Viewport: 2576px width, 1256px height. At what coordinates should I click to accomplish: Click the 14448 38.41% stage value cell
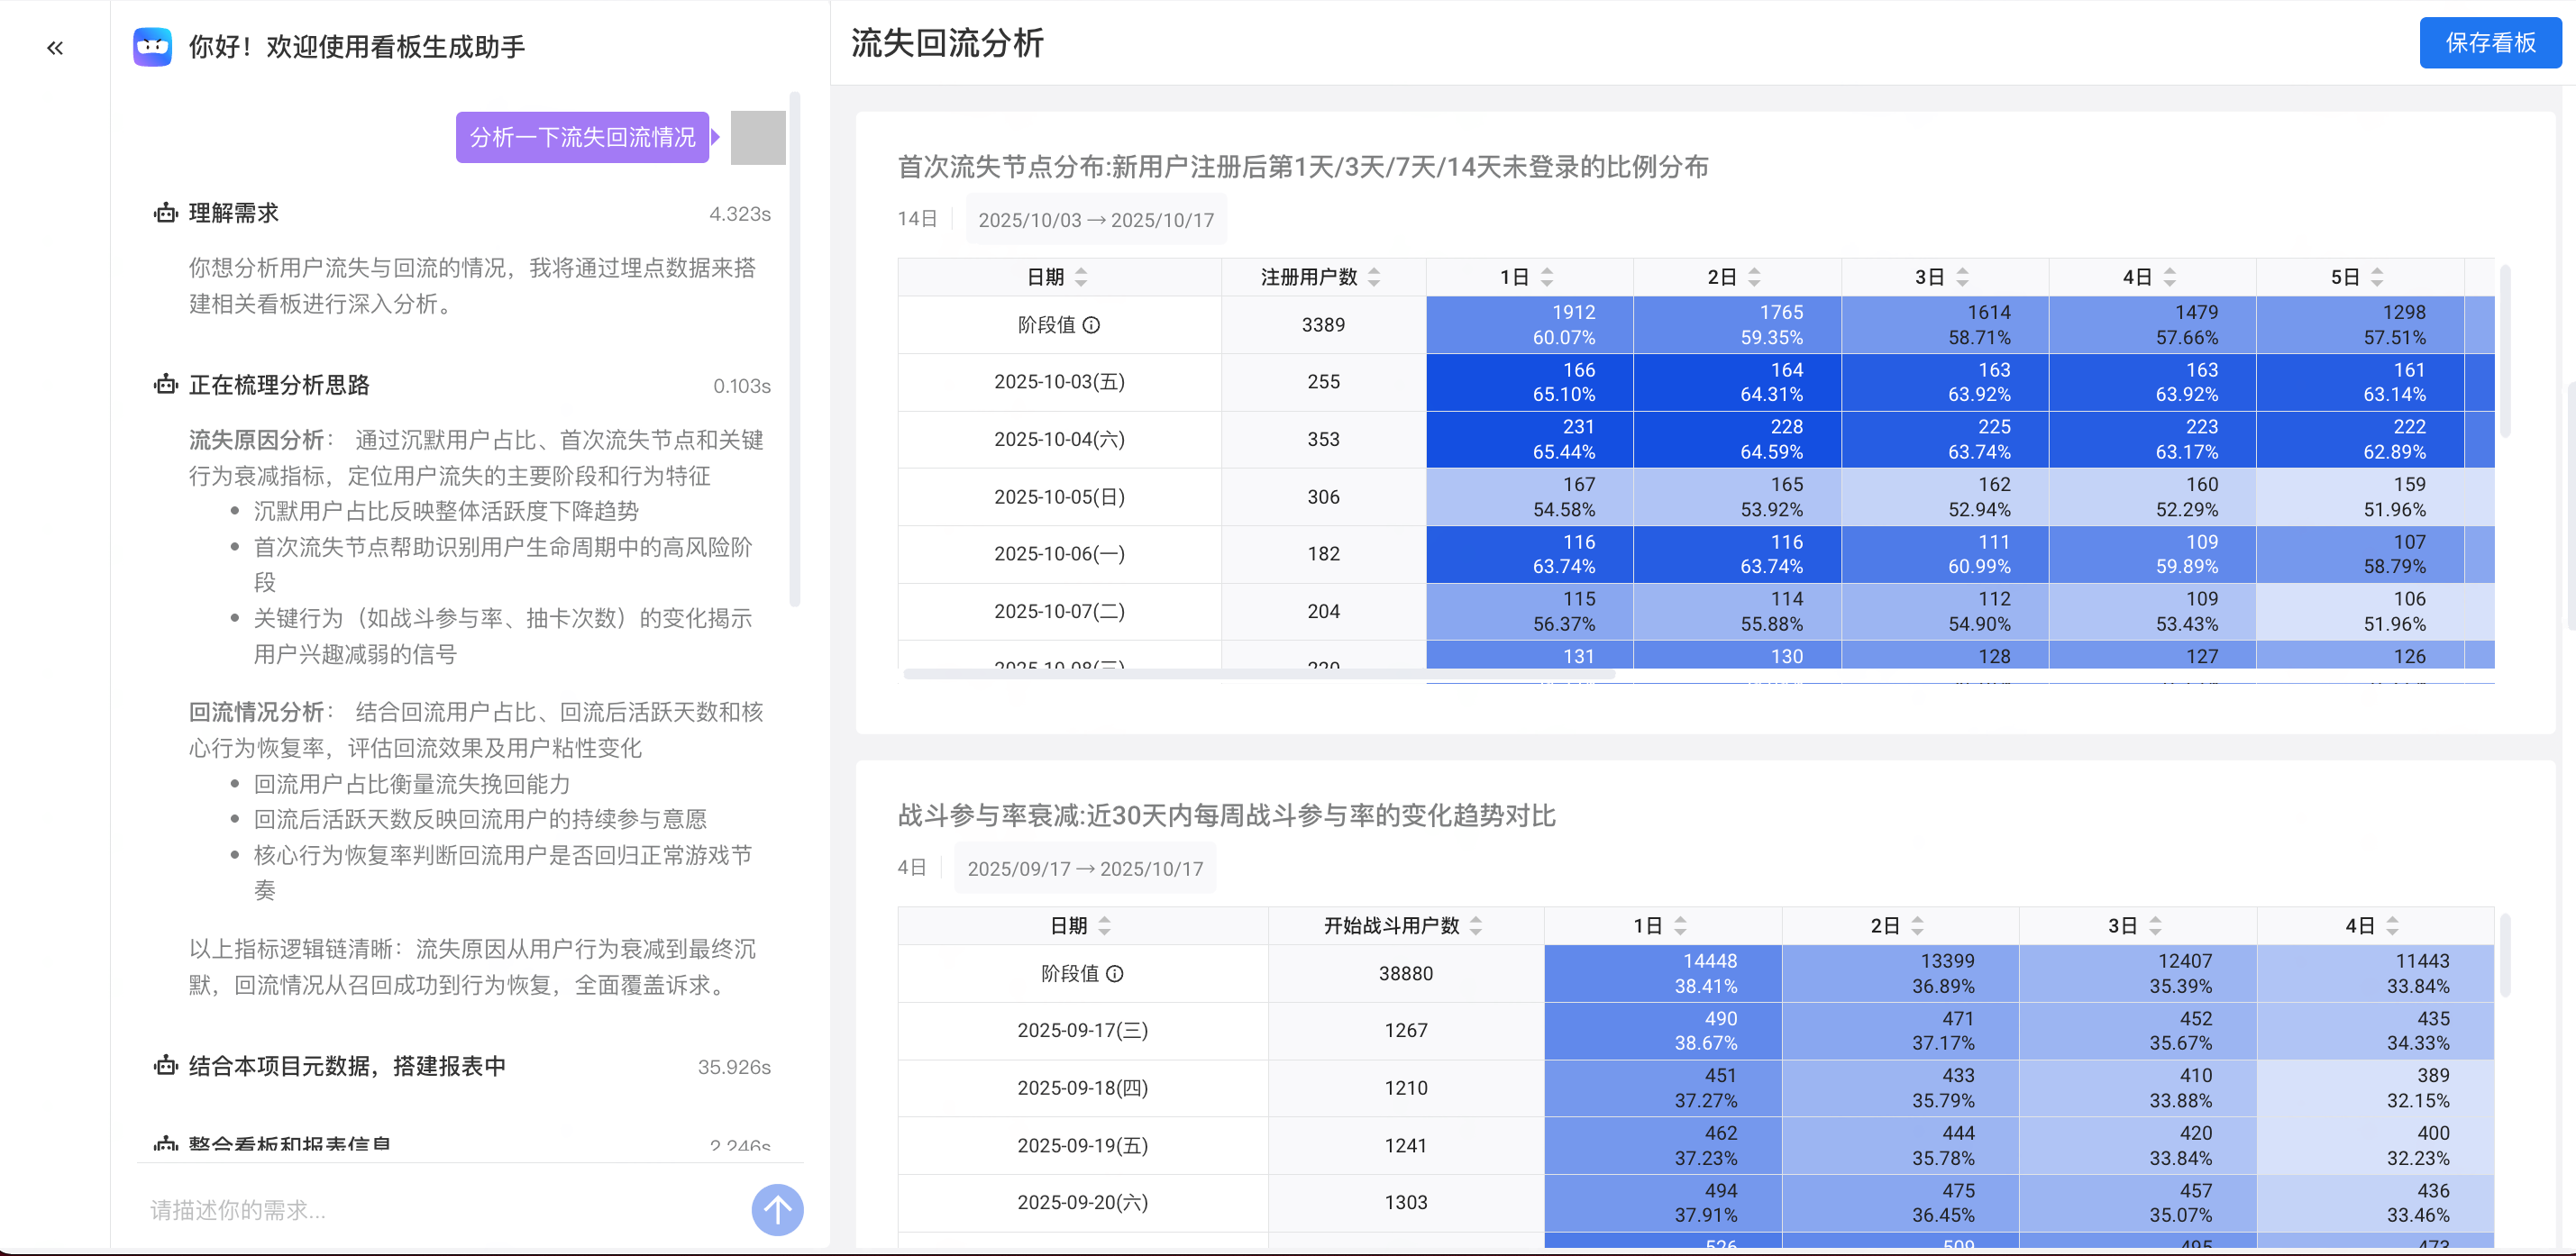[x=1662, y=973]
